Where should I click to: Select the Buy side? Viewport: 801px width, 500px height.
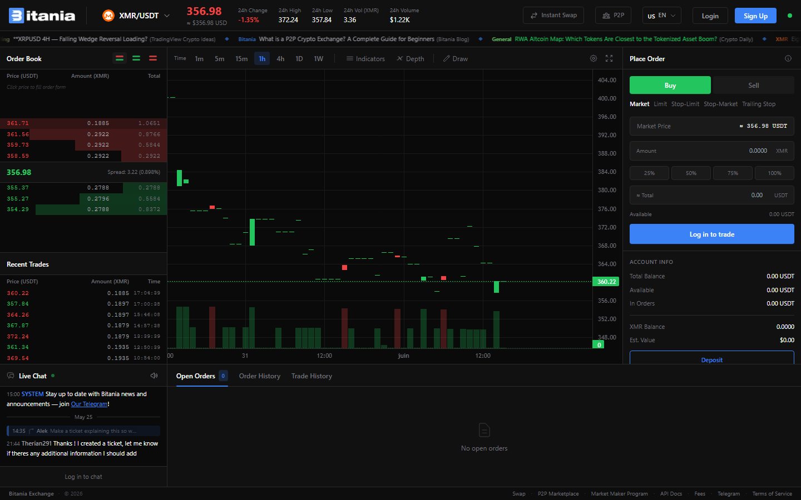(x=670, y=85)
